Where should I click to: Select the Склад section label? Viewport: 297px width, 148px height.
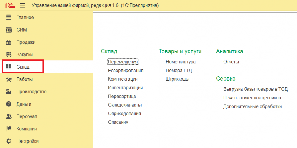point(23,67)
